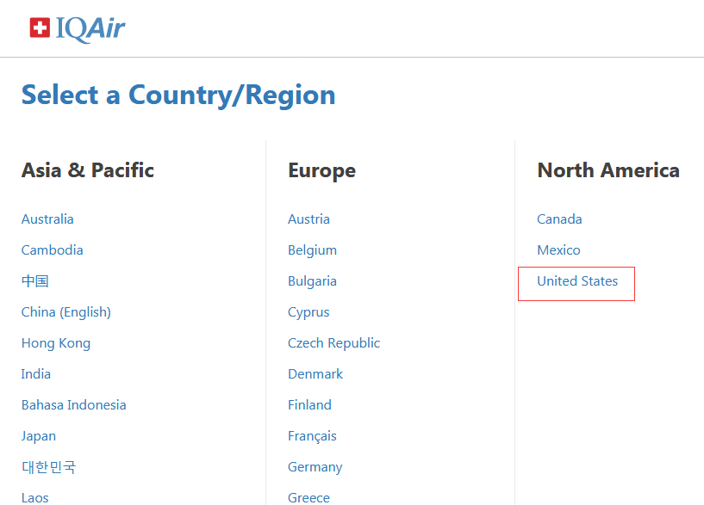Choose Czech Republic link
This screenshot has width=704, height=505.
pyautogui.click(x=333, y=343)
